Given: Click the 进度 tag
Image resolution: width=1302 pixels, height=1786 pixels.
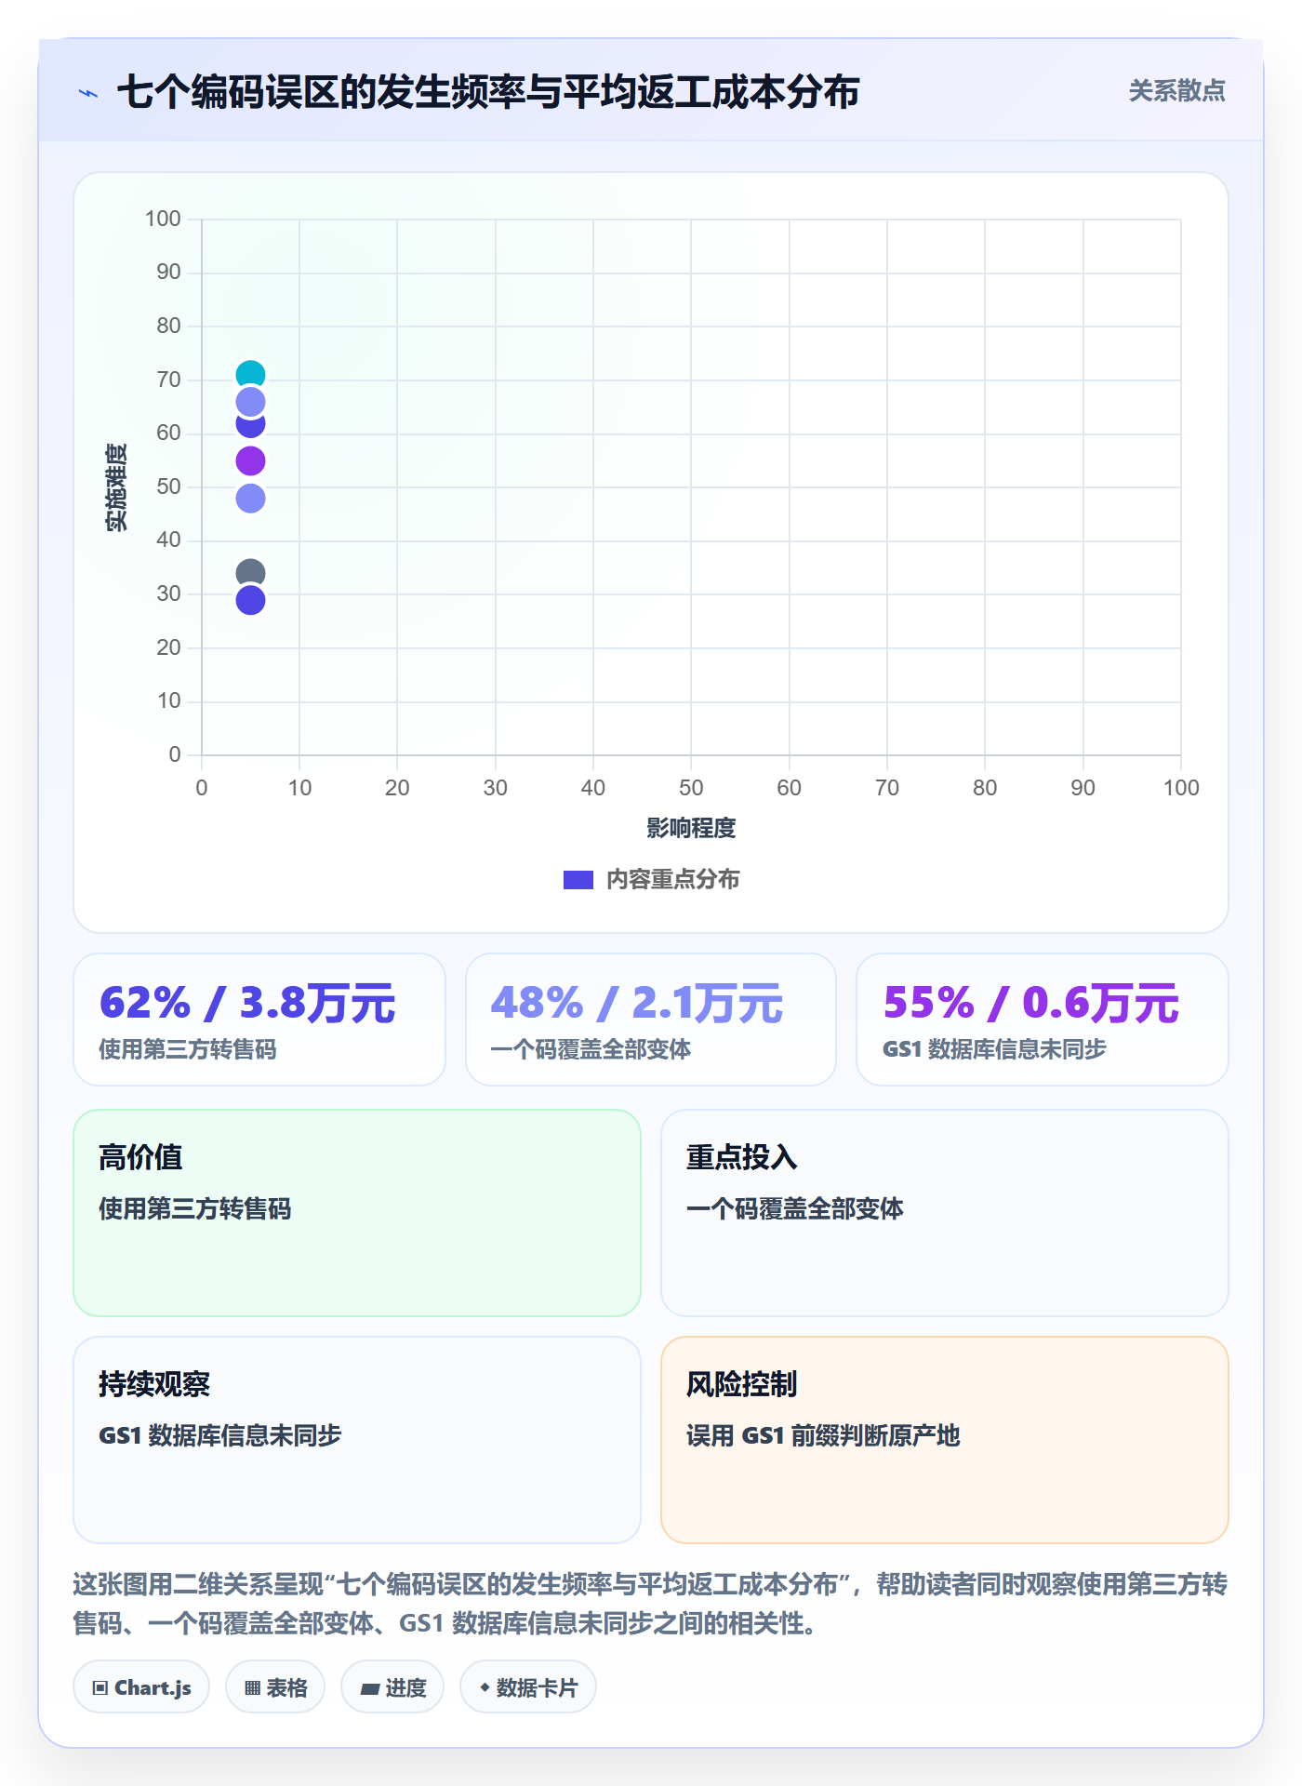Looking at the screenshot, I should point(392,1687).
